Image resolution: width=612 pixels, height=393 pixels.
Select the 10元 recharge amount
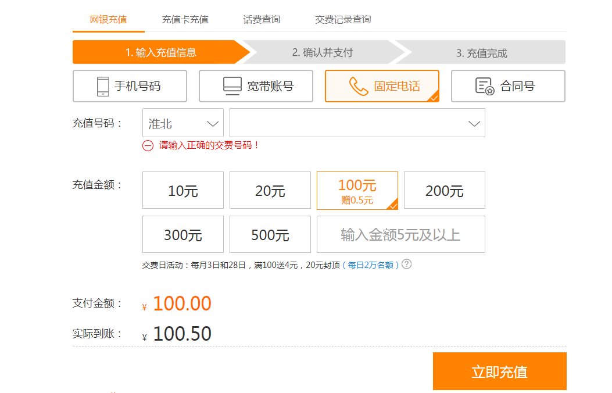coord(182,190)
